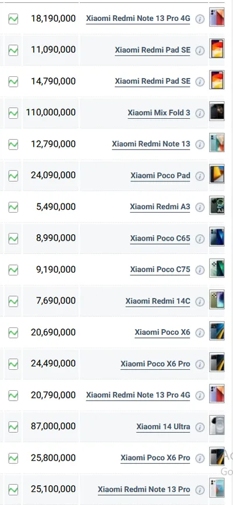The image size is (233, 505).
Task: Open price chart icon for Xiaomi Mix Fold 3
Action: pyautogui.click(x=13, y=113)
